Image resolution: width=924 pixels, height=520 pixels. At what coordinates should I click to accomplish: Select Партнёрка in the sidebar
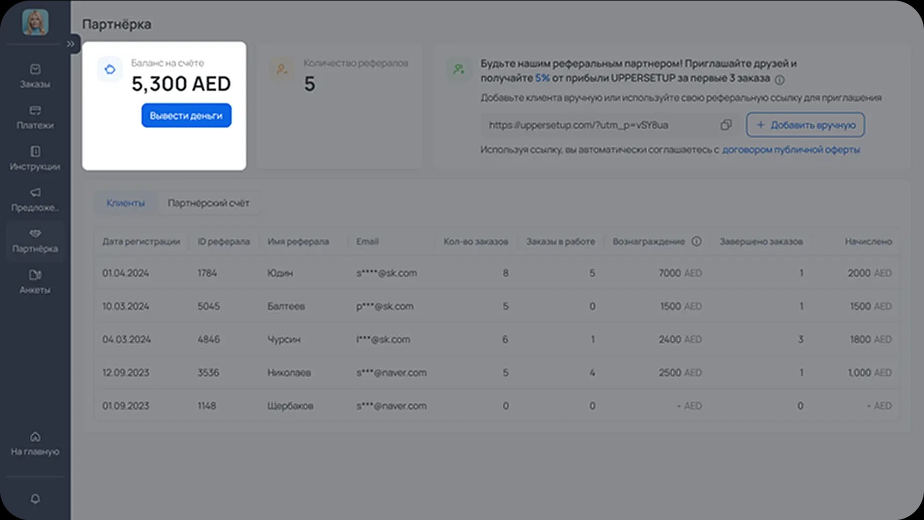[x=35, y=241]
